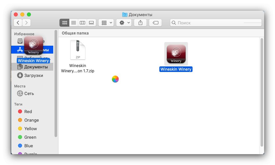
Task: Minimize the window with yellow button
Action: pyautogui.click(x=22, y=14)
